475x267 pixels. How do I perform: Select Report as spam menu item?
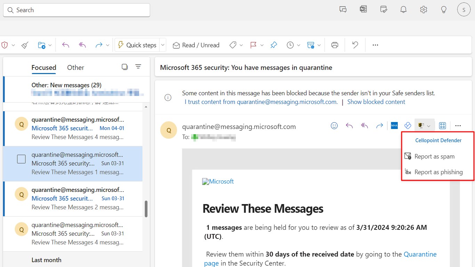point(437,156)
